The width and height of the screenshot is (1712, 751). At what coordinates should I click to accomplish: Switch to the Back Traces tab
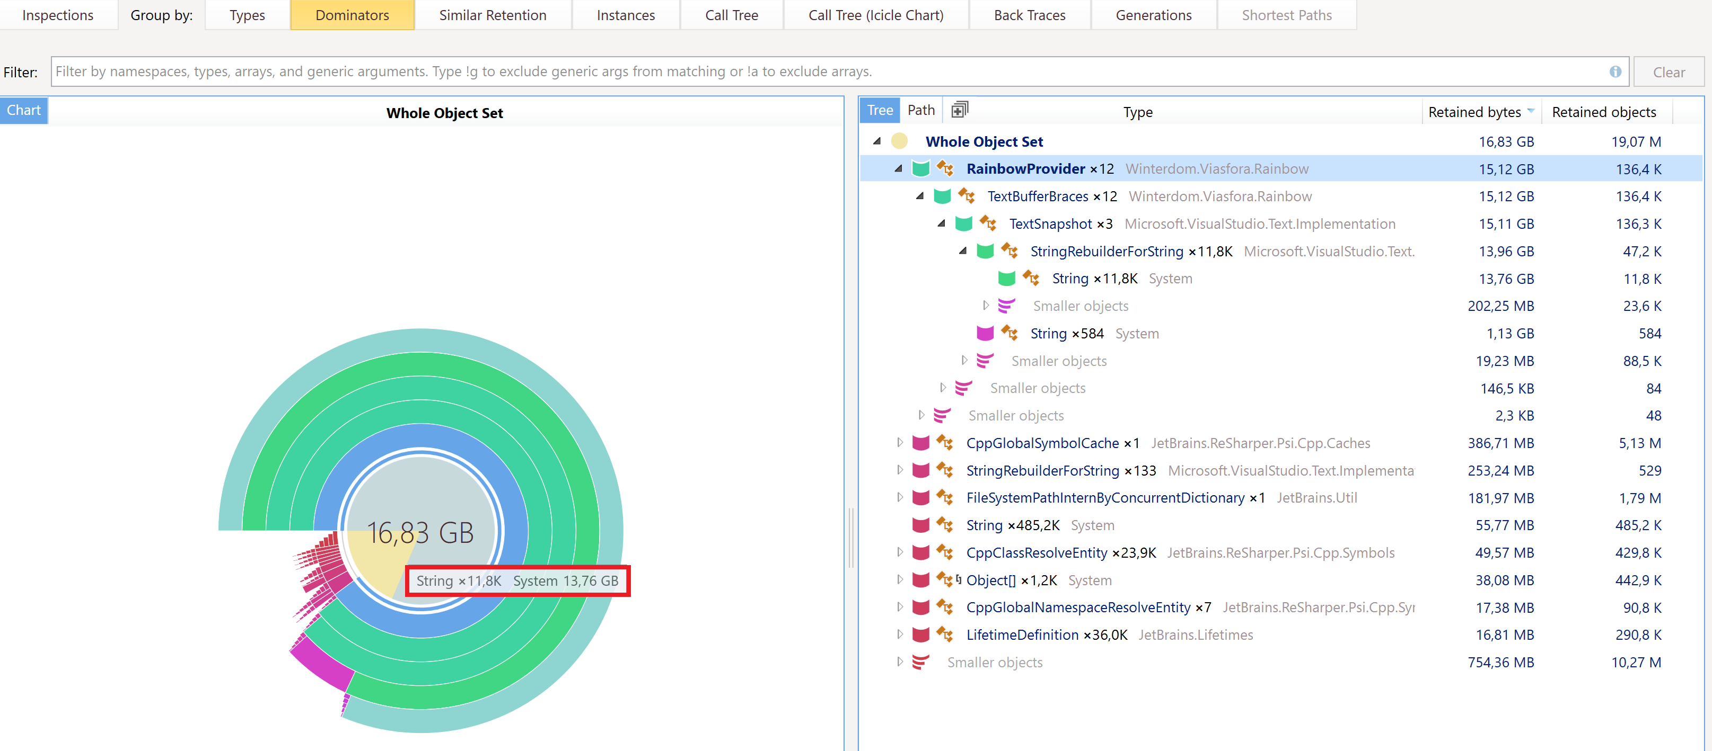click(1030, 15)
